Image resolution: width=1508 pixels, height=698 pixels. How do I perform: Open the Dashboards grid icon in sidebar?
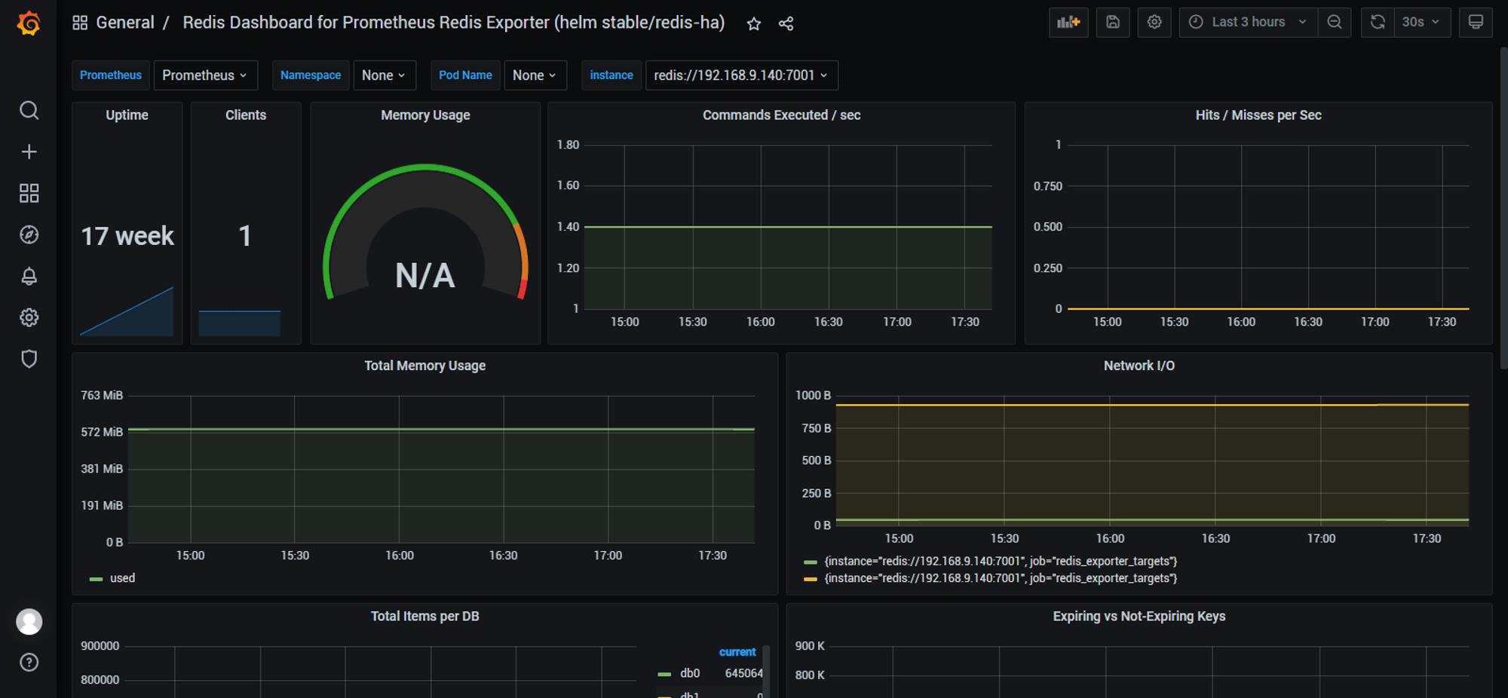(29, 194)
